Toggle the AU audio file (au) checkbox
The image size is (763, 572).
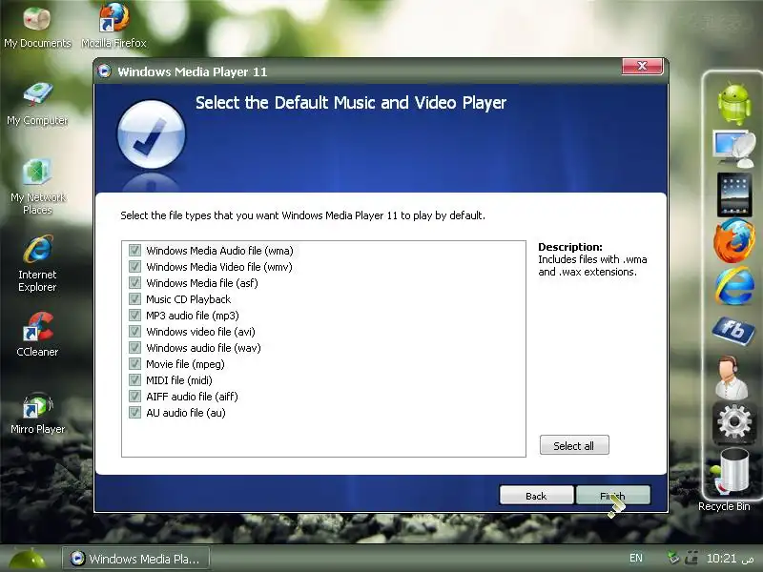(x=134, y=413)
